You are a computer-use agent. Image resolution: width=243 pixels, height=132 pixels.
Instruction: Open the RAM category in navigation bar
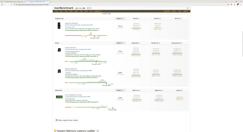pyautogui.click(x=76, y=11)
